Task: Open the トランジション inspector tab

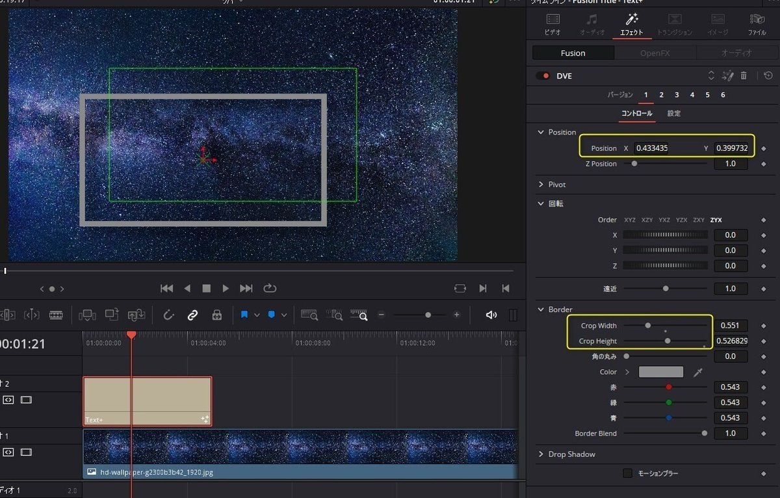Action: pos(675,24)
